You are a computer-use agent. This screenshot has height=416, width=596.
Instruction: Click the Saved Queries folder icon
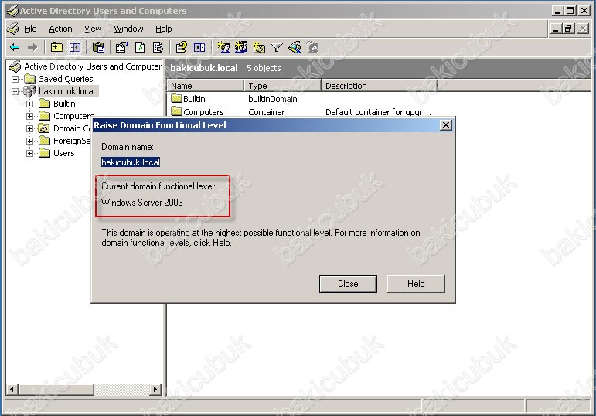point(29,79)
